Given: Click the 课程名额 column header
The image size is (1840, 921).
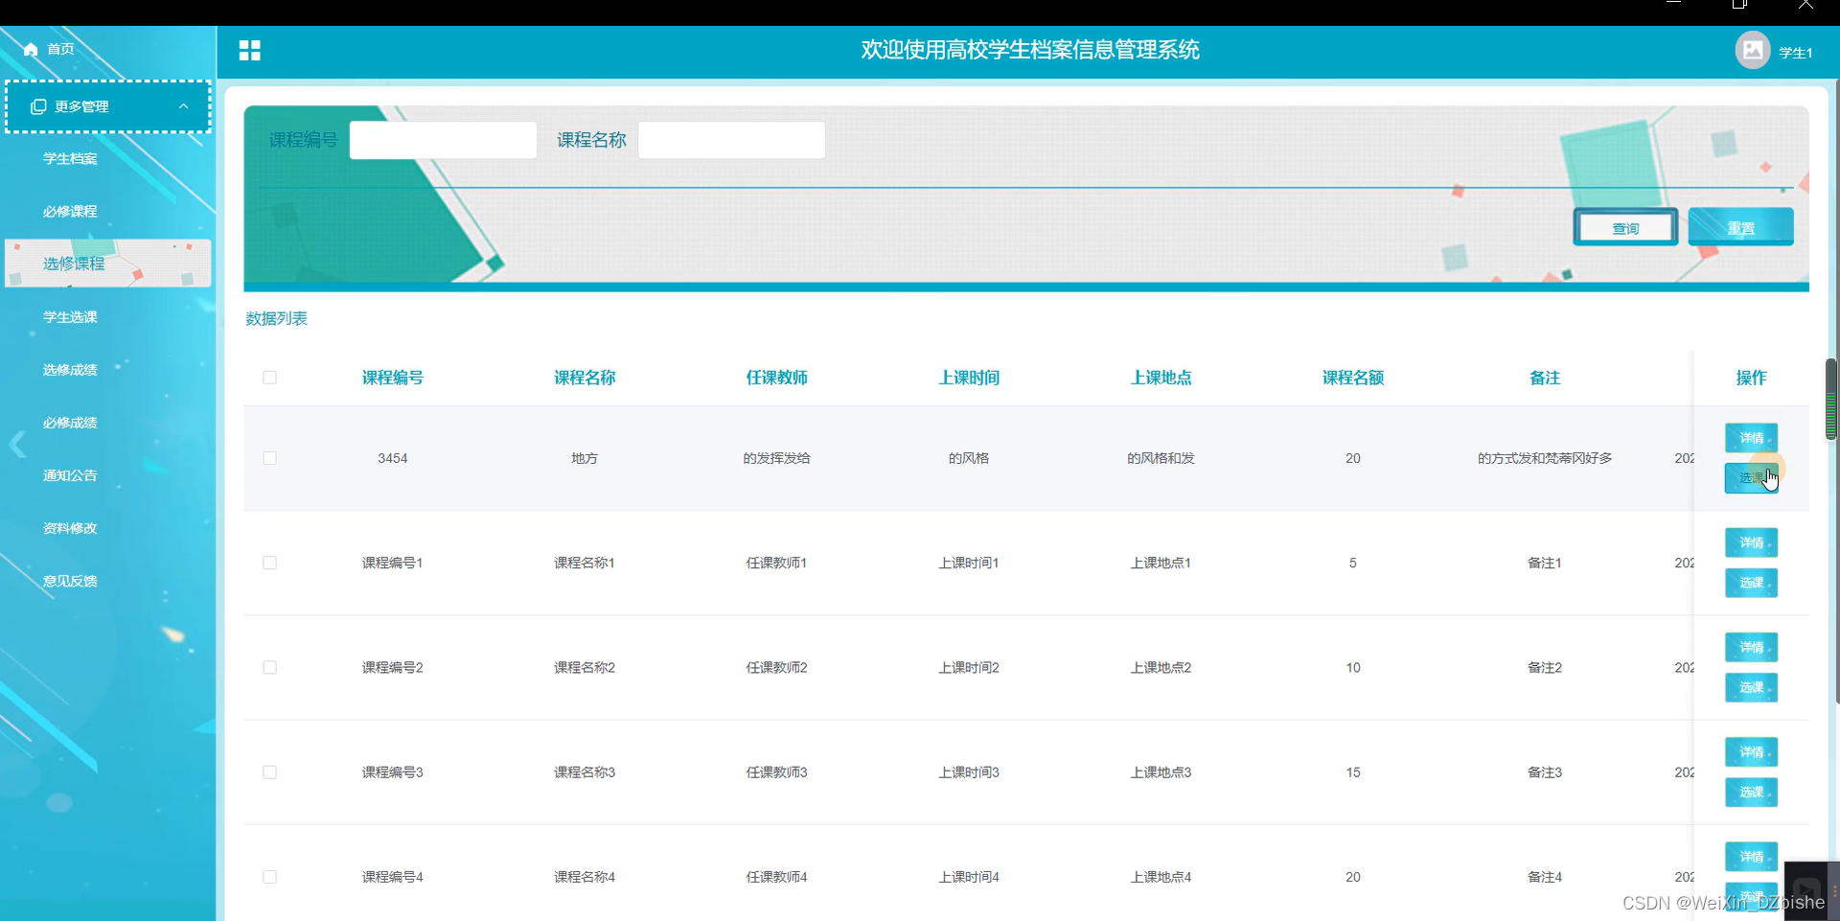Looking at the screenshot, I should (x=1353, y=378).
